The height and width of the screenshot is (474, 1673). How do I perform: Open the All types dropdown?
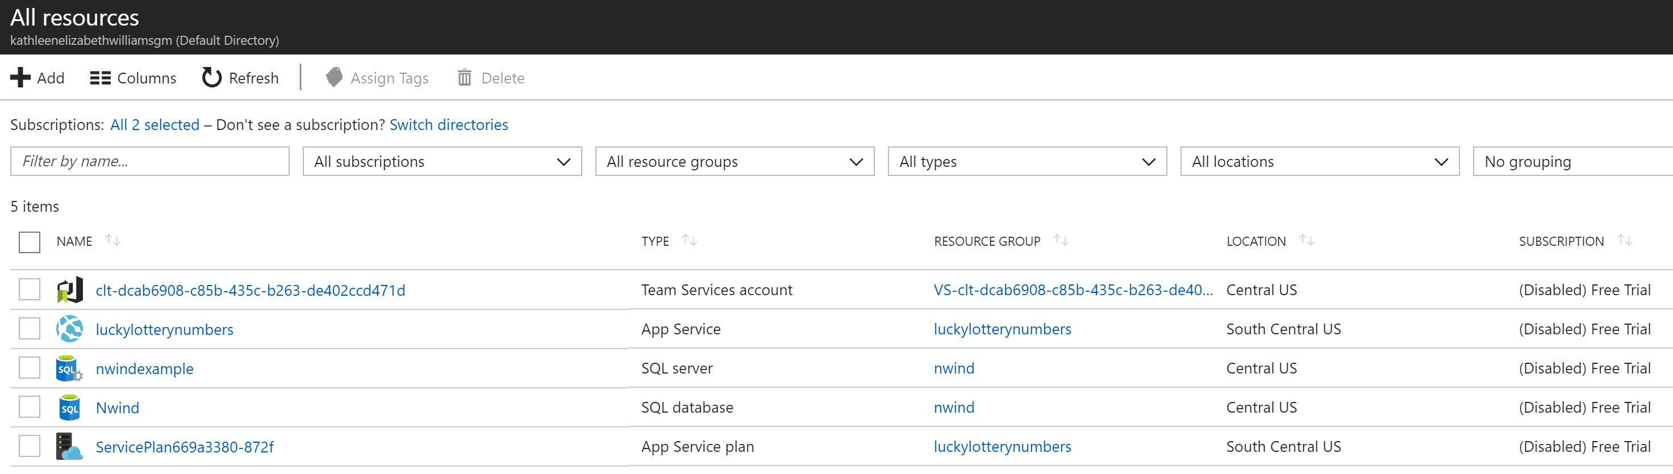click(1028, 162)
